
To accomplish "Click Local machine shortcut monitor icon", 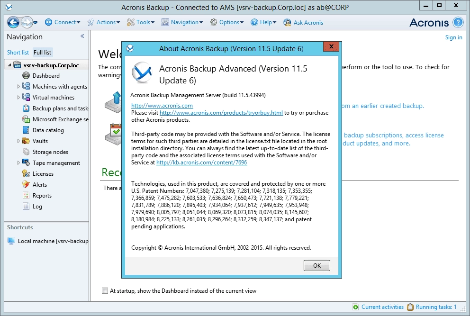I will coord(11,241).
